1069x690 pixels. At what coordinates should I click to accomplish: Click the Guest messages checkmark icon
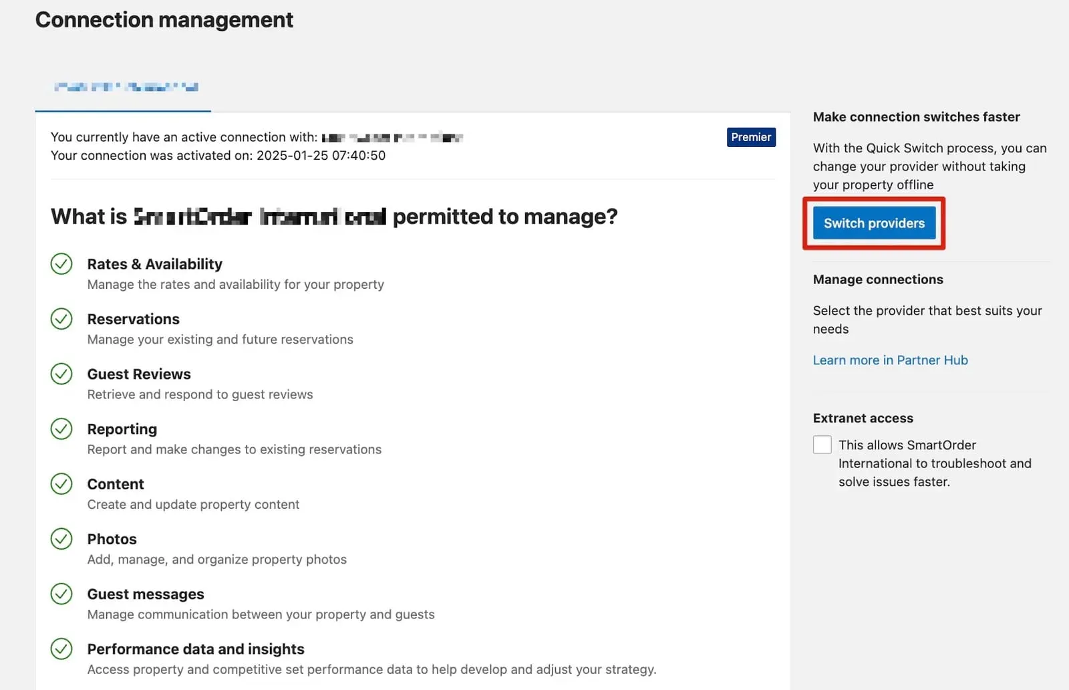tap(61, 594)
